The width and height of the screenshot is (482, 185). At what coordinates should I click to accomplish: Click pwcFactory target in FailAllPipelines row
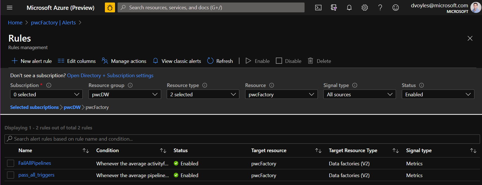click(x=264, y=164)
